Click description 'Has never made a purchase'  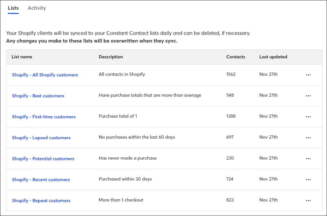tap(128, 158)
